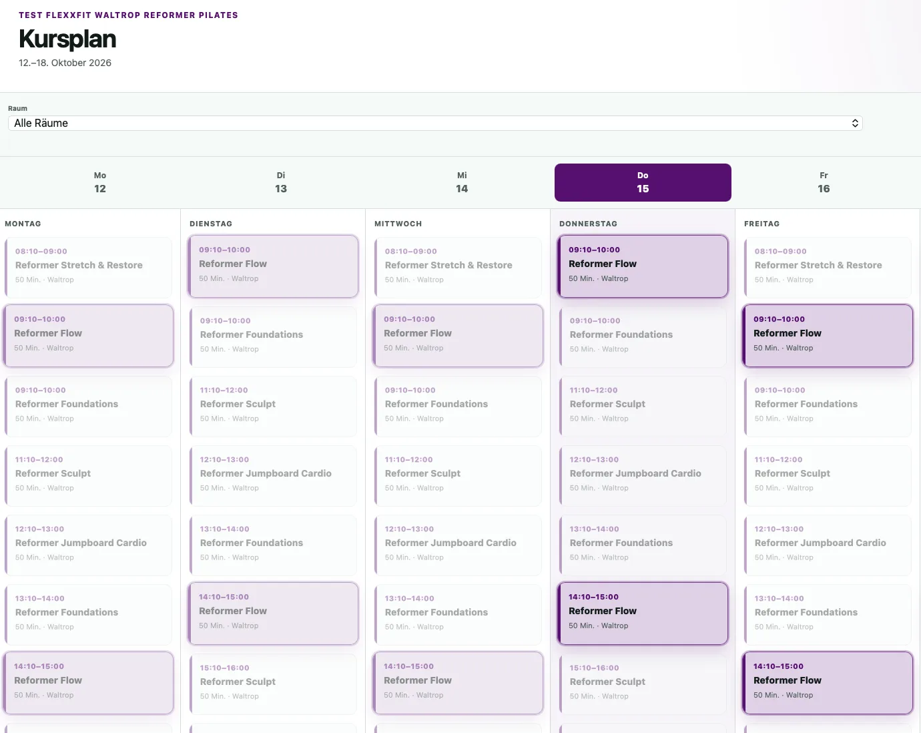Open Thursday 09:10 Reformer Flow class
Screen dimensions: 921x733
pyautogui.click(x=643, y=266)
